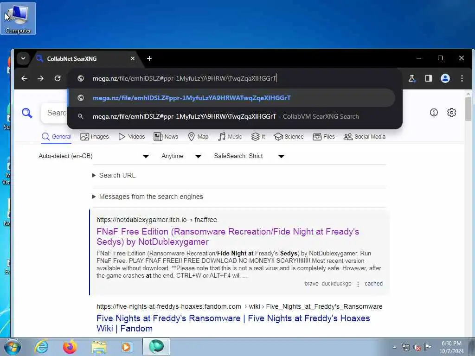The image size is (475, 356).
Task: Open Windows Explorer from the taskbar
Action: pyautogui.click(x=99, y=347)
